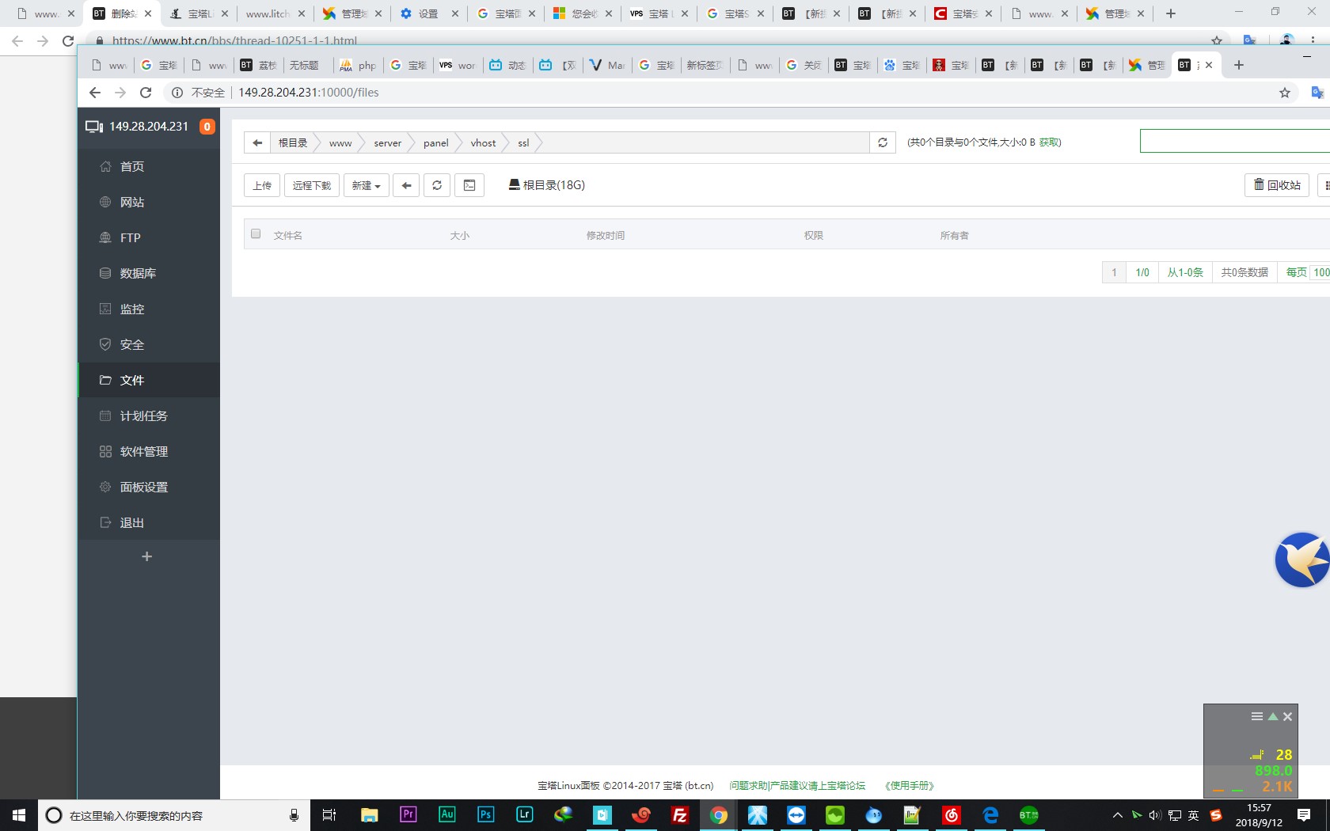Screen dimensions: 1330x831
Task: Reload the page in the front browser window
Action: [x=146, y=93]
